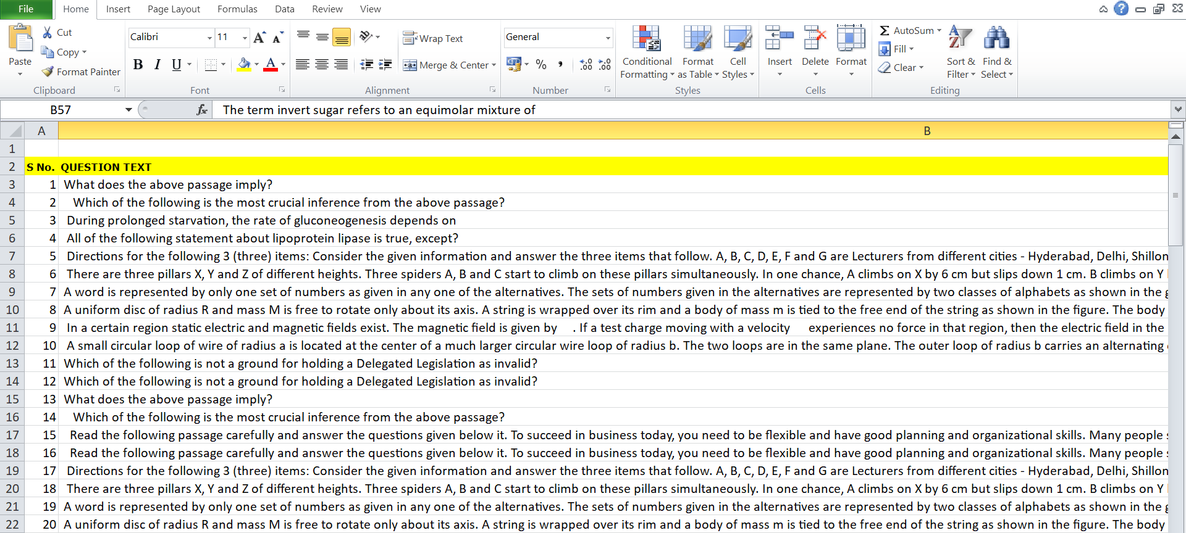Toggle Wrap Text for the cell
The image size is (1186, 533).
(433, 38)
